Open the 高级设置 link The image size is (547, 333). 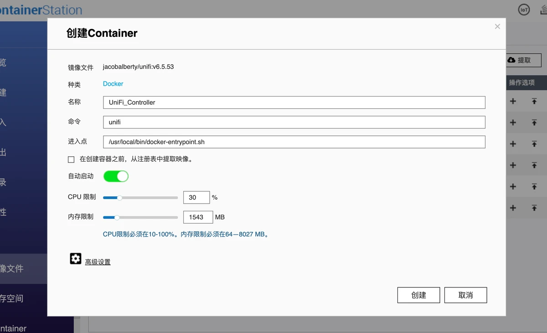click(98, 262)
